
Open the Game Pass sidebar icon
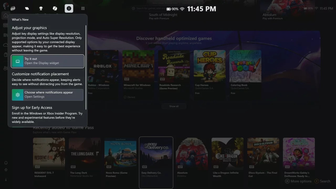(6, 25)
